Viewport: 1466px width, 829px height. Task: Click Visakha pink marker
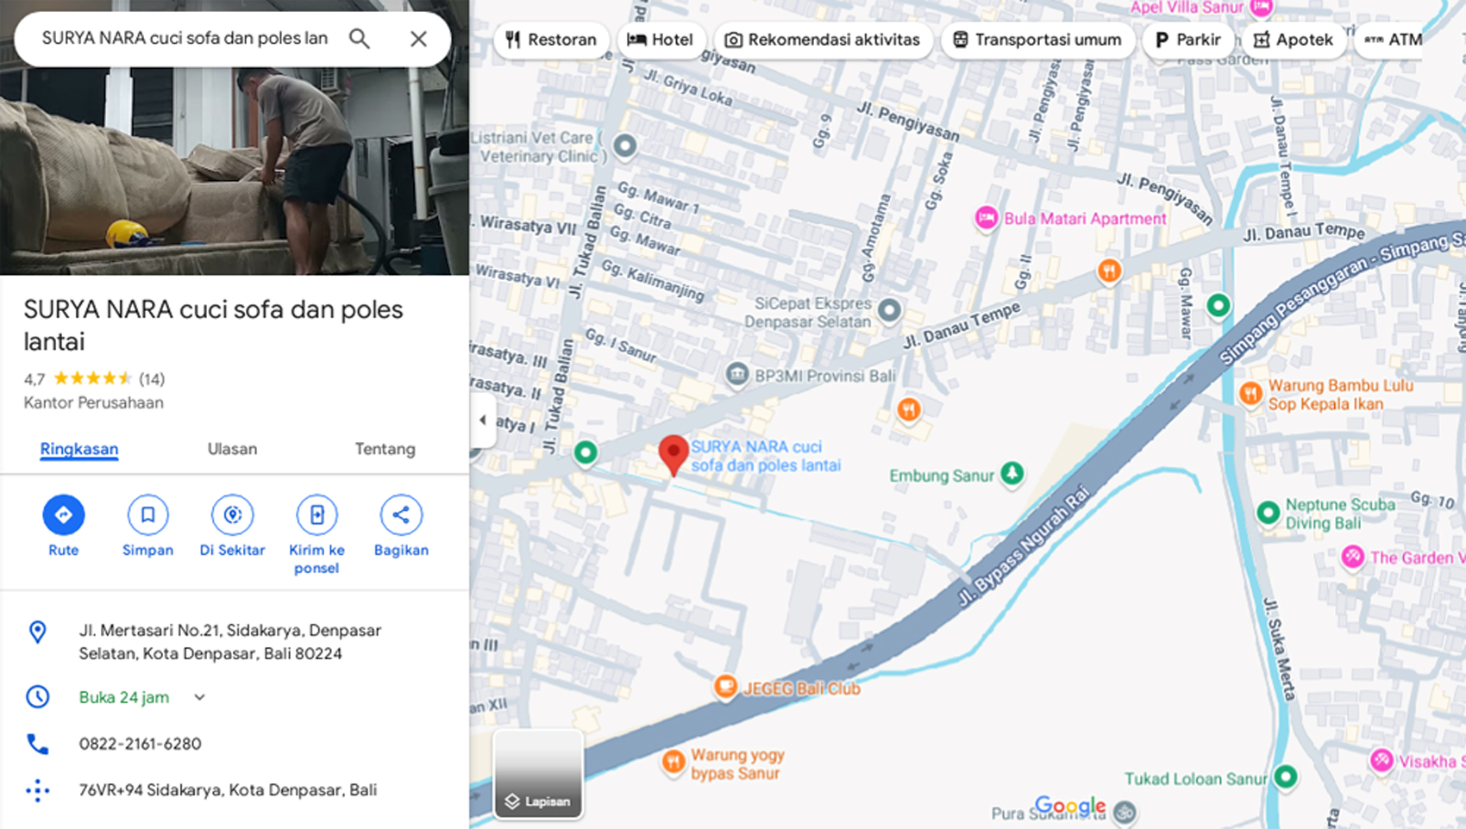tap(1381, 760)
